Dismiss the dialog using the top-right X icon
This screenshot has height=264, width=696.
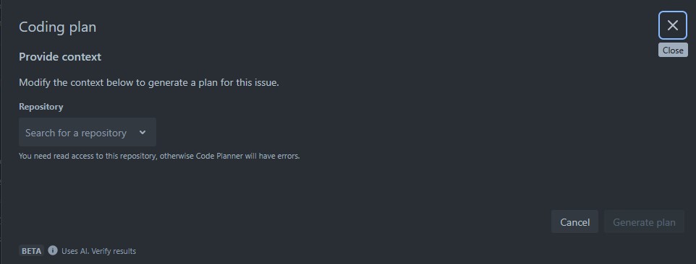pos(672,26)
